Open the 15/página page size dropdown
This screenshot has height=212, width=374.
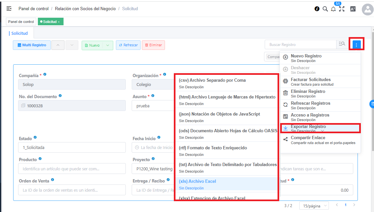point(314,206)
